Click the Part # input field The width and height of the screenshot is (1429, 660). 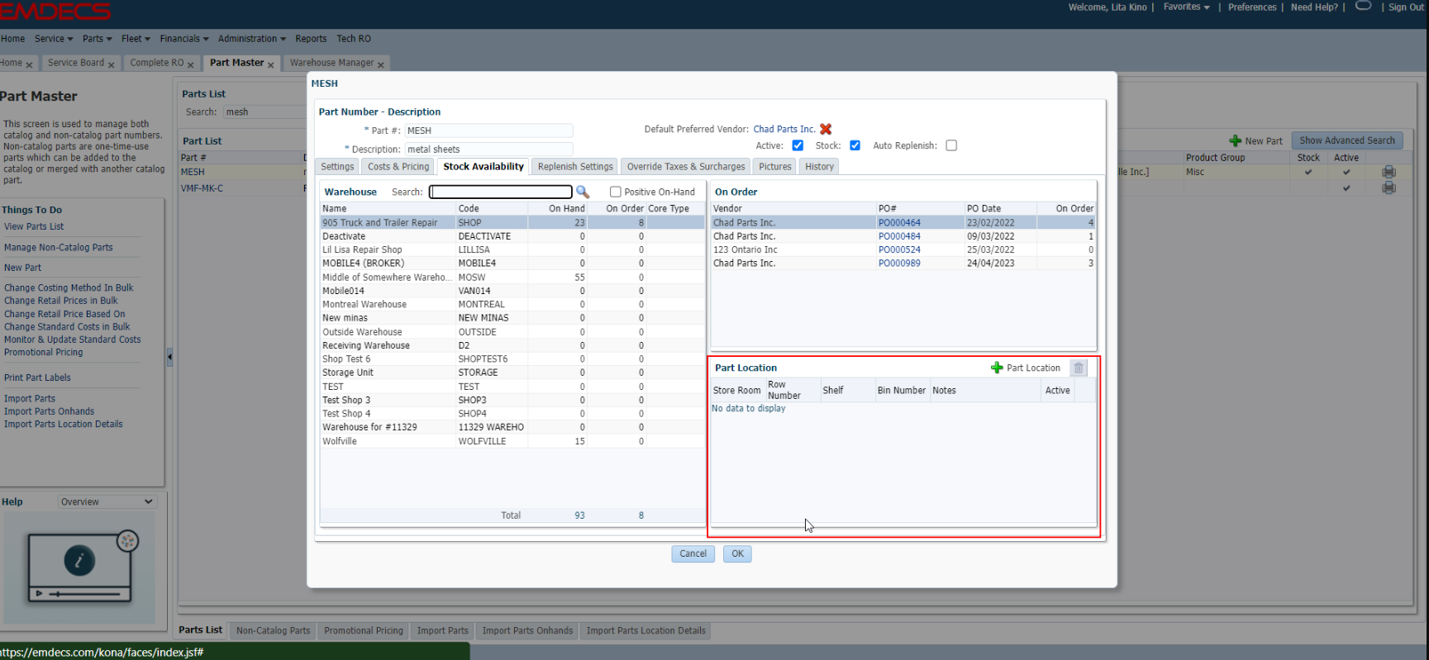tap(488, 131)
